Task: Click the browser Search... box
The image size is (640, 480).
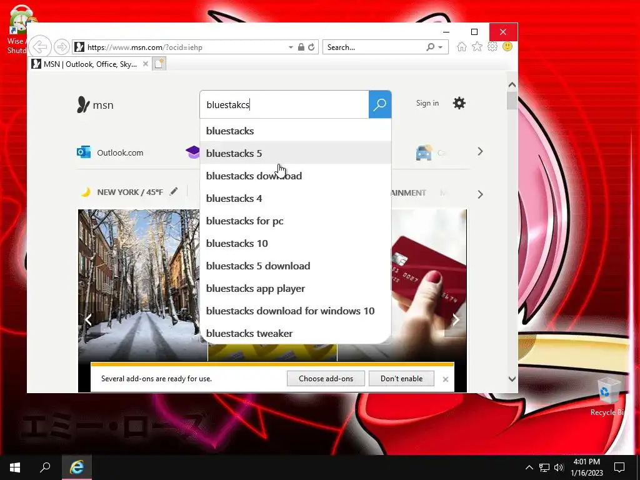Action: tap(374, 47)
